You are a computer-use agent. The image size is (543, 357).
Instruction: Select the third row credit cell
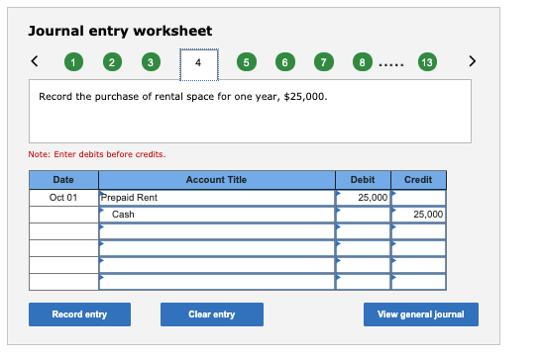click(x=419, y=231)
